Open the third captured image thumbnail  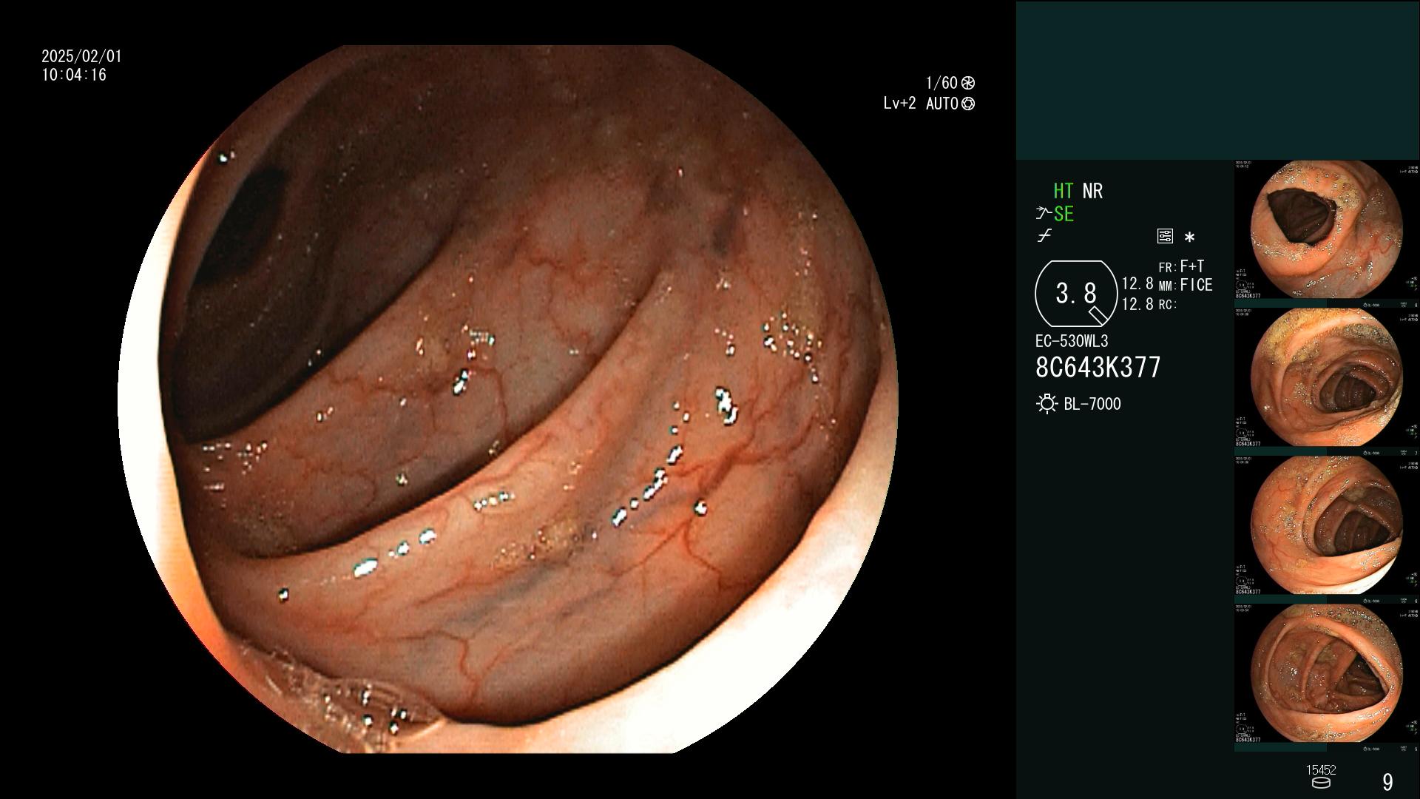[x=1326, y=526]
